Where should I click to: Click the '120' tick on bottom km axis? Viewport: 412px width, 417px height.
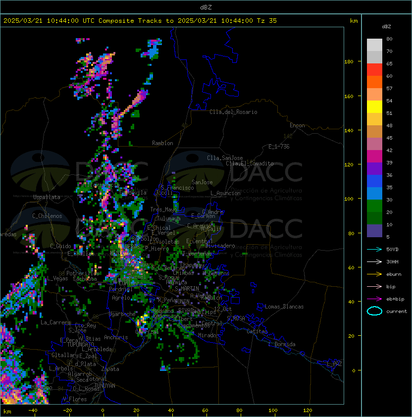(308, 411)
